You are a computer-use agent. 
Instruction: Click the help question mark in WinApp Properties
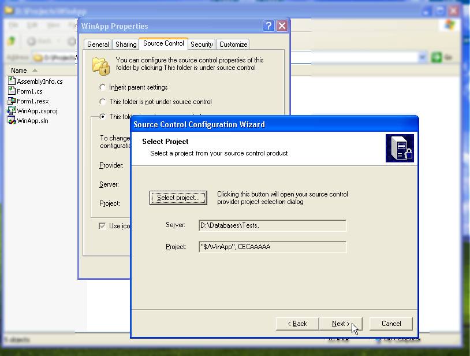coord(268,26)
